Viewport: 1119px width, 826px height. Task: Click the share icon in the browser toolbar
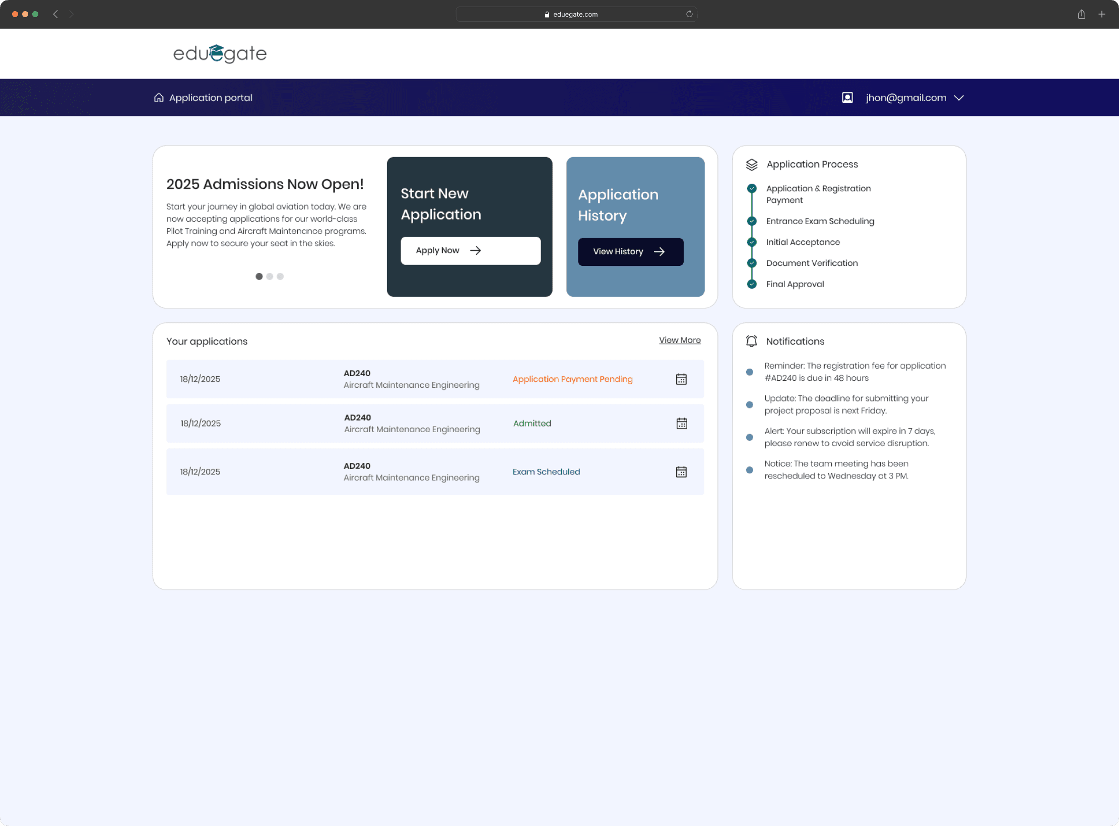tap(1081, 14)
